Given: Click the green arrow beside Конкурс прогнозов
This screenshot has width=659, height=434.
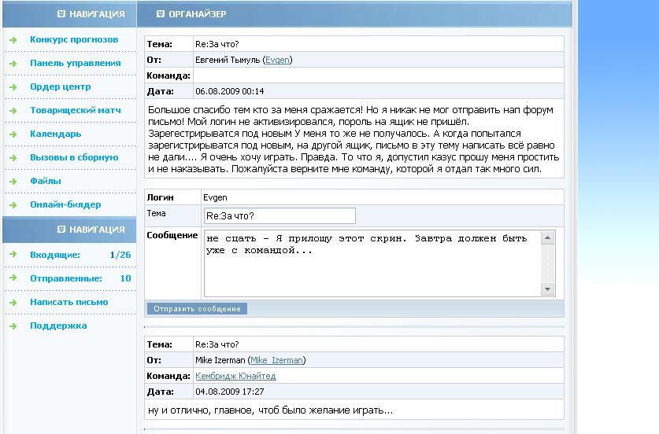Looking at the screenshot, I should pos(13,40).
